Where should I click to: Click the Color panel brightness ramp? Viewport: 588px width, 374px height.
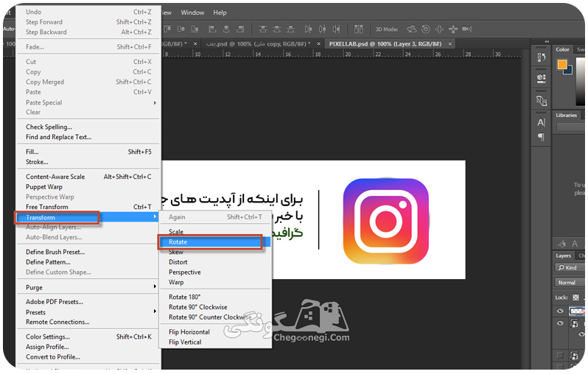(581, 82)
